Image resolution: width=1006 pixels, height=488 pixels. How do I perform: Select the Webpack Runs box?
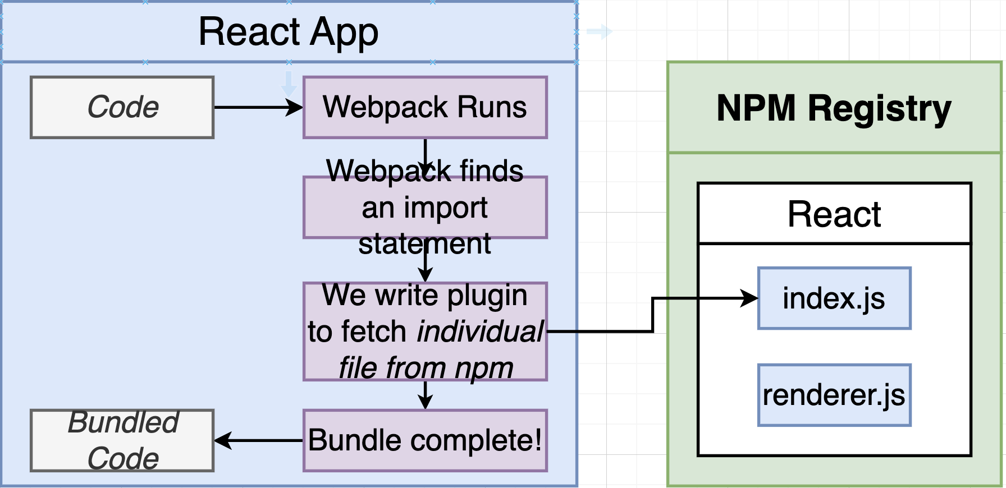[x=425, y=107]
